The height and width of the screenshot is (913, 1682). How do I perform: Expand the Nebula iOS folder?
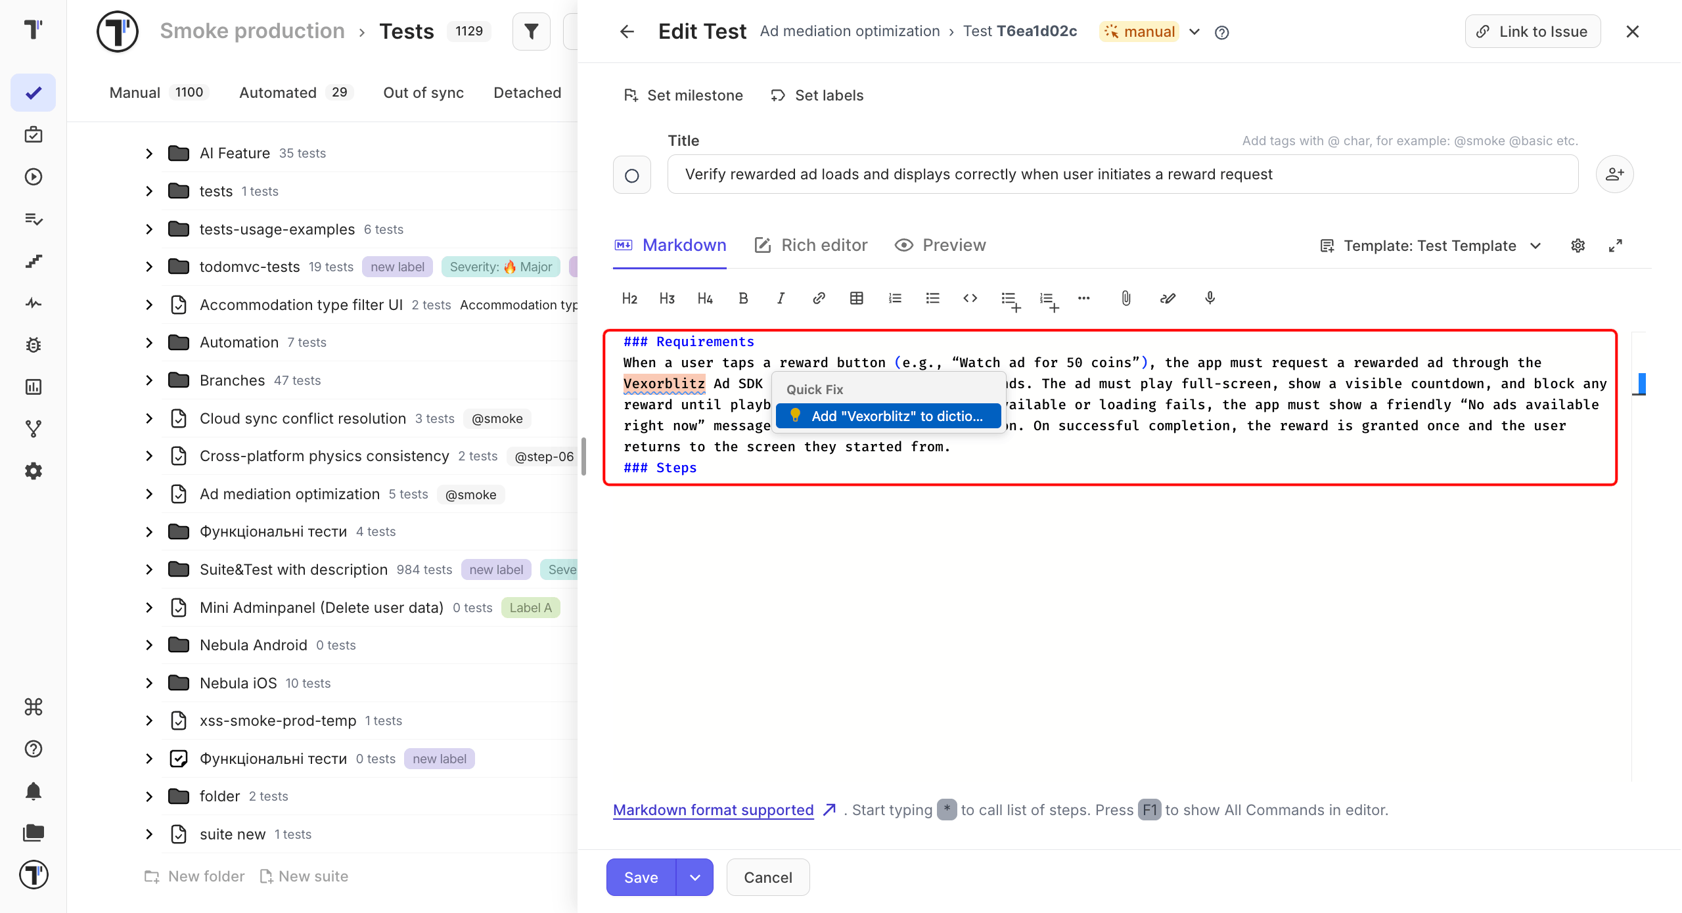149,683
